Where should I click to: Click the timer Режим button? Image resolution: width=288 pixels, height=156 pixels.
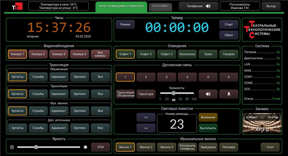125,24
